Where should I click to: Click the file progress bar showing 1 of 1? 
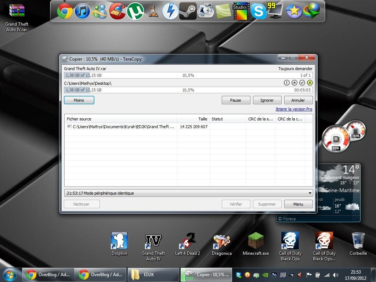click(x=188, y=75)
